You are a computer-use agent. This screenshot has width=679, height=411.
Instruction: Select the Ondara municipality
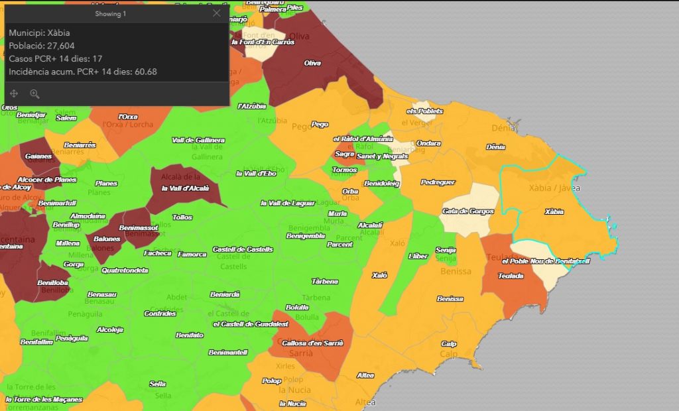[x=429, y=143]
